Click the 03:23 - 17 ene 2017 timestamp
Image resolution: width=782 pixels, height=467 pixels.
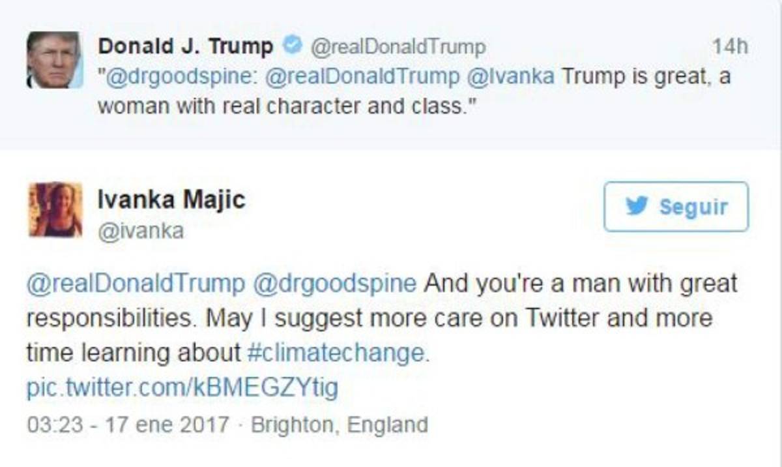pos(128,425)
